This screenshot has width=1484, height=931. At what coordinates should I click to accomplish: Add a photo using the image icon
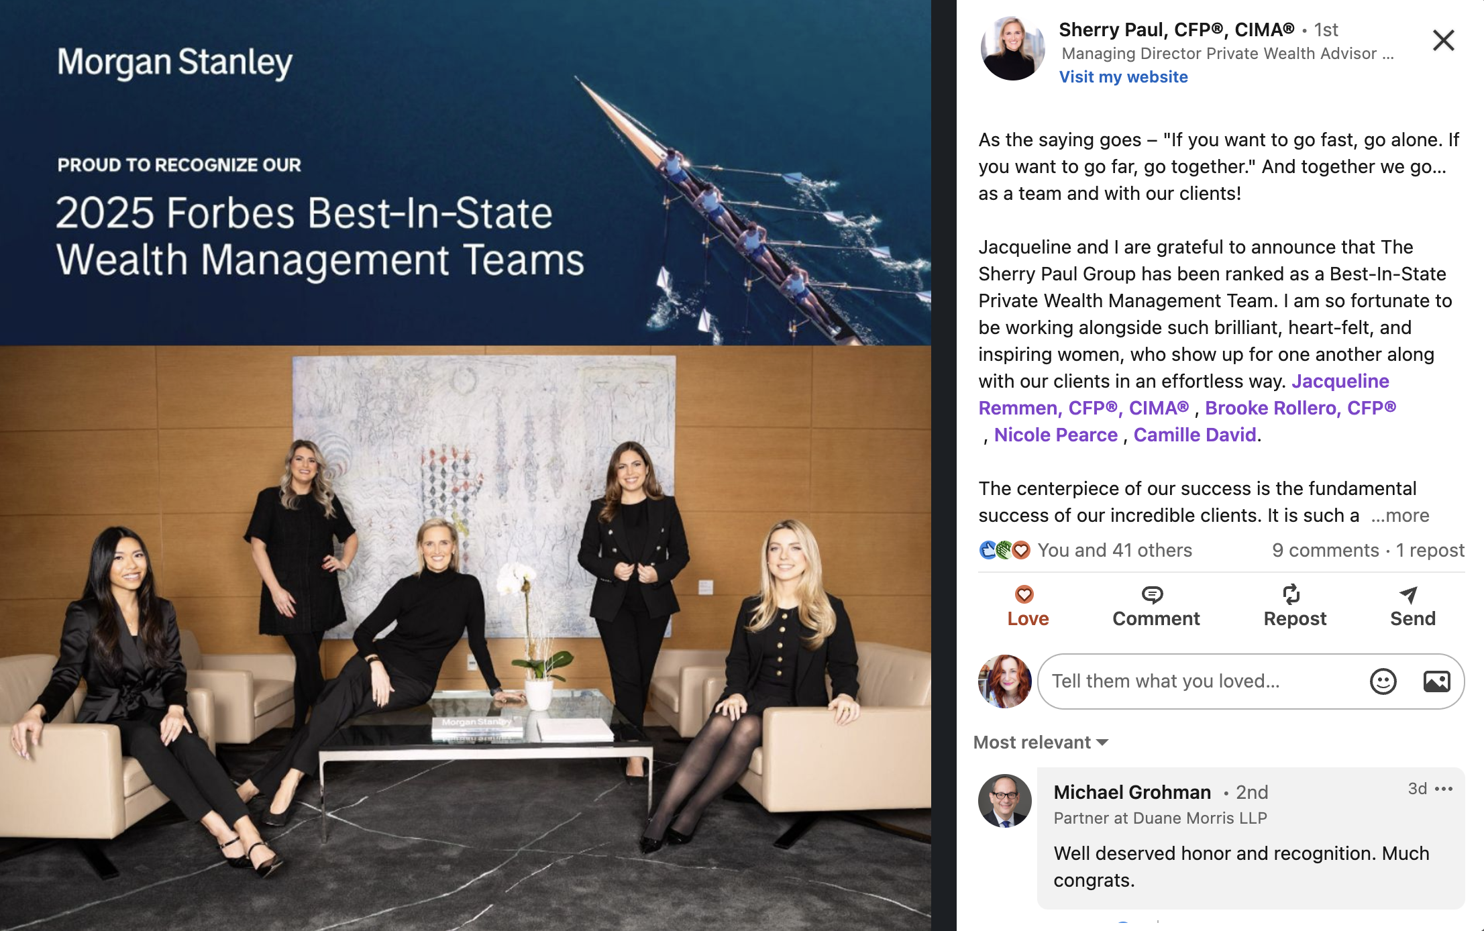[1436, 681]
